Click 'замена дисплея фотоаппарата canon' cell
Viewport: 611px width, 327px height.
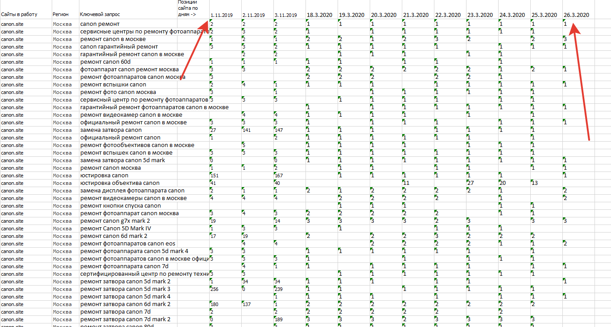coord(132,190)
